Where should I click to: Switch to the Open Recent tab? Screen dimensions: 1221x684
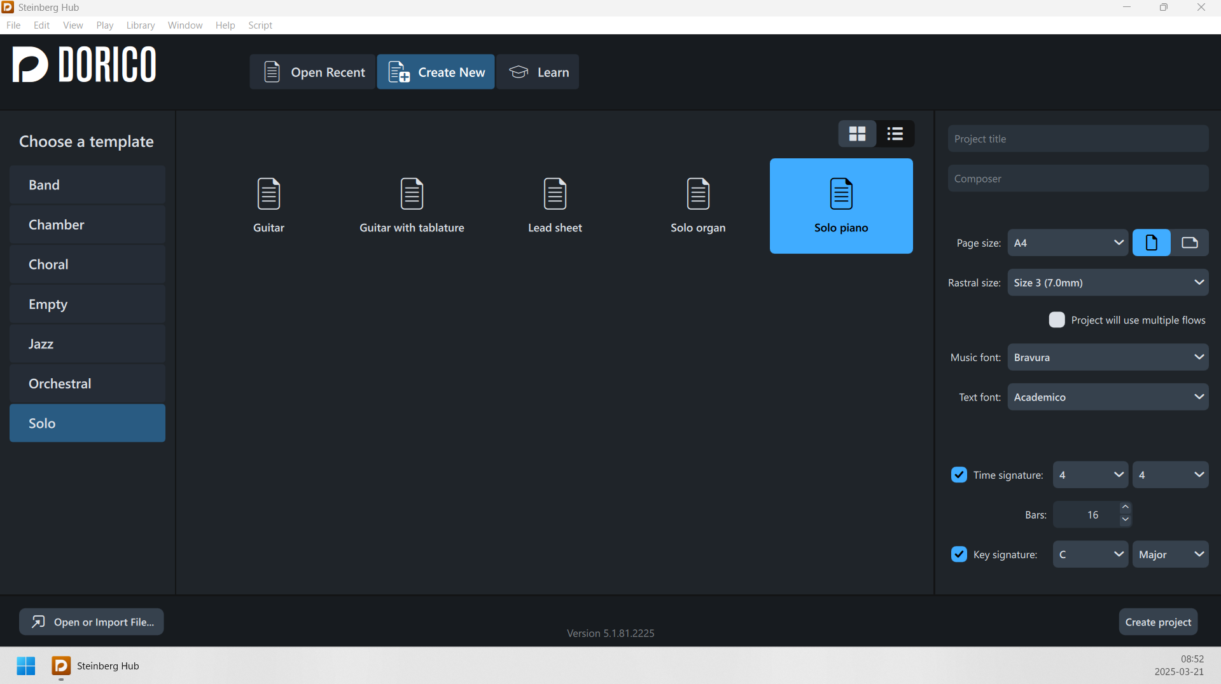click(312, 72)
